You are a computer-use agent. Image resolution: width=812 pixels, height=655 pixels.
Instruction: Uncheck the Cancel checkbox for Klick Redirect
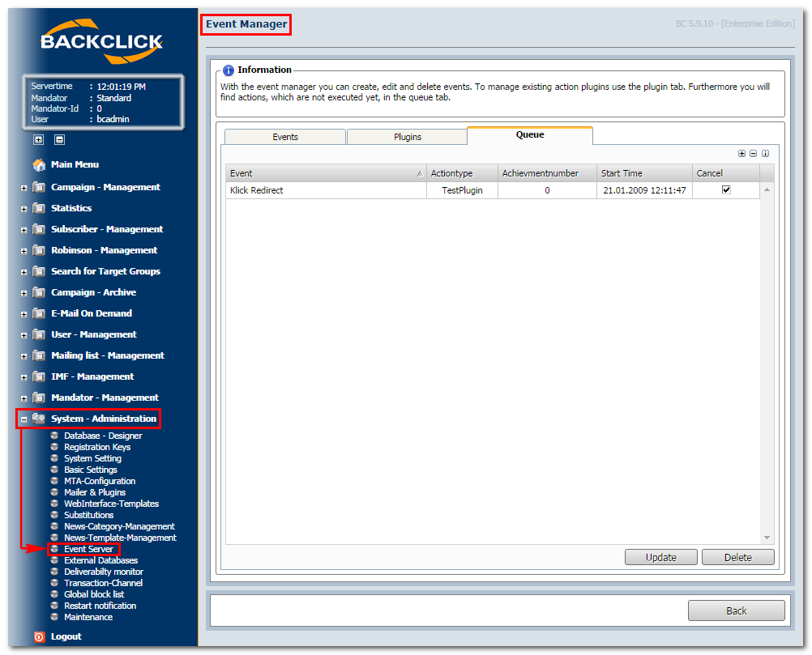tap(726, 190)
